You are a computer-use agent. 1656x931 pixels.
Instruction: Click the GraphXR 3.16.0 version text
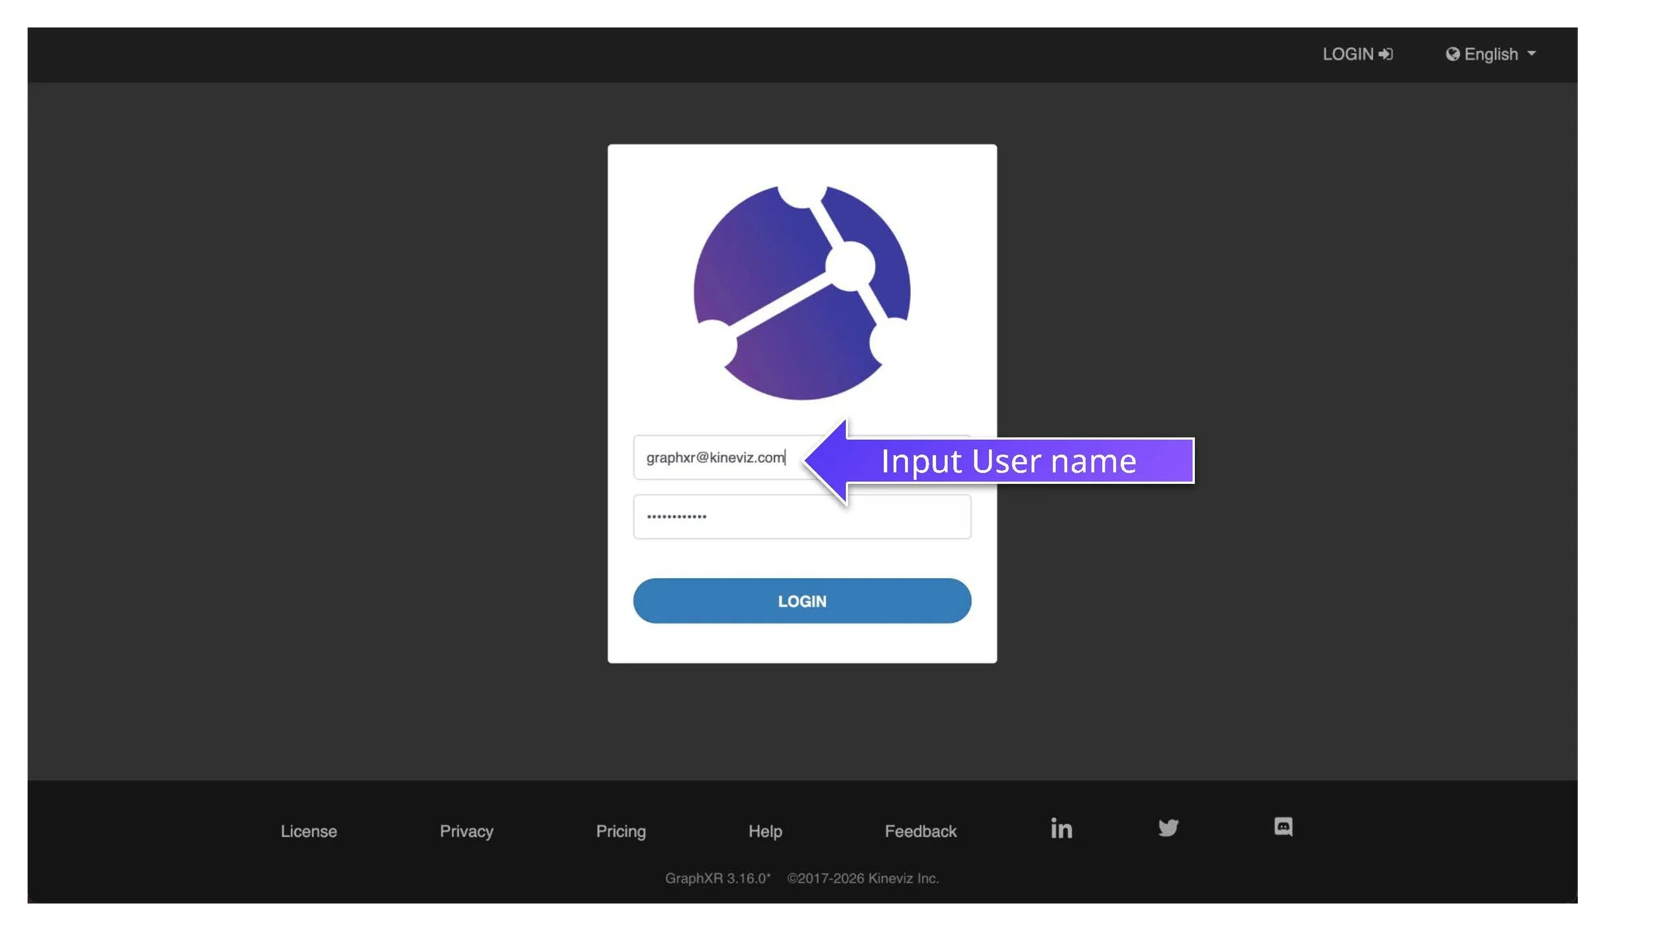717,878
